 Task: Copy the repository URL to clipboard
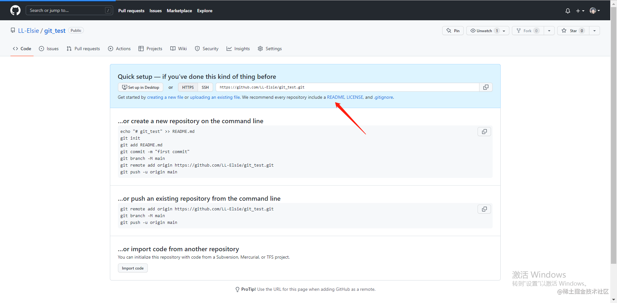click(x=486, y=87)
